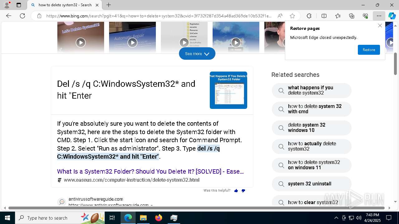The image size is (399, 224).
Task: Search 'how to clear system32' suggestion
Action: pyautogui.click(x=312, y=201)
